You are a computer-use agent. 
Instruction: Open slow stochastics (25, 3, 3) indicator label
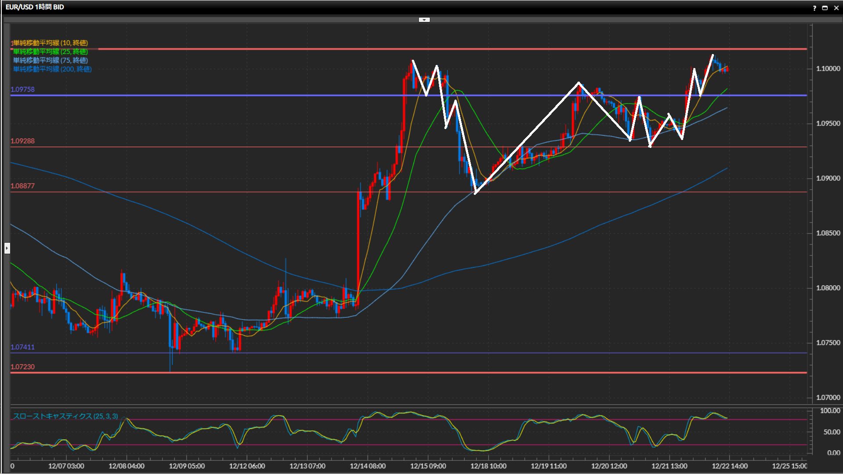click(65, 416)
